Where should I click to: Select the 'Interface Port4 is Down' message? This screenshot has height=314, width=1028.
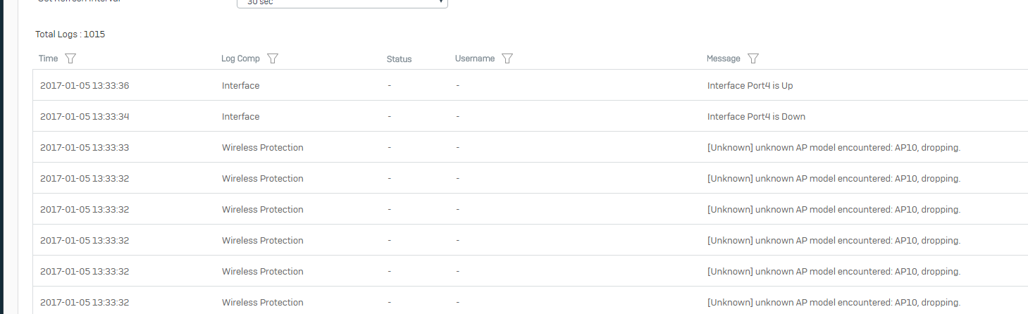click(756, 116)
